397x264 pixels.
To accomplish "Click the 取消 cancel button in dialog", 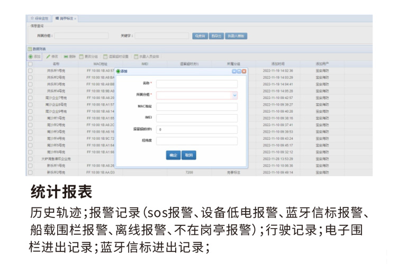I will [188, 156].
